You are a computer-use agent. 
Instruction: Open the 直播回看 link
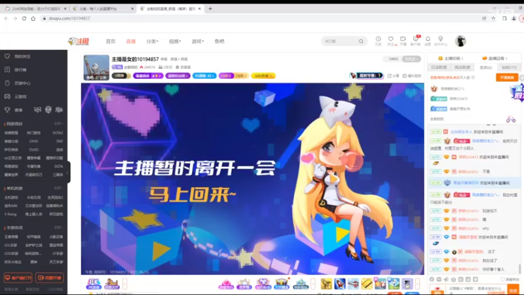pyautogui.click(x=495, y=58)
